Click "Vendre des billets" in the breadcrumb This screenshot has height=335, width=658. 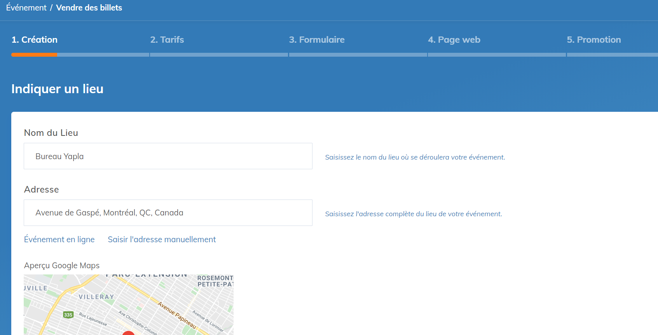[x=89, y=8]
